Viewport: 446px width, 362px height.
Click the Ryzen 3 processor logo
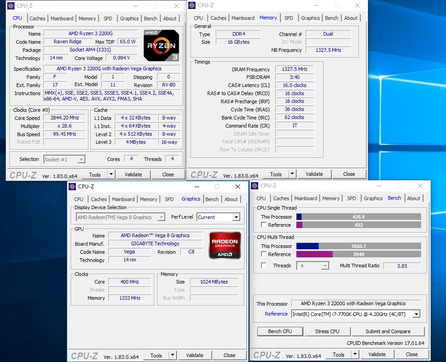pos(161,46)
